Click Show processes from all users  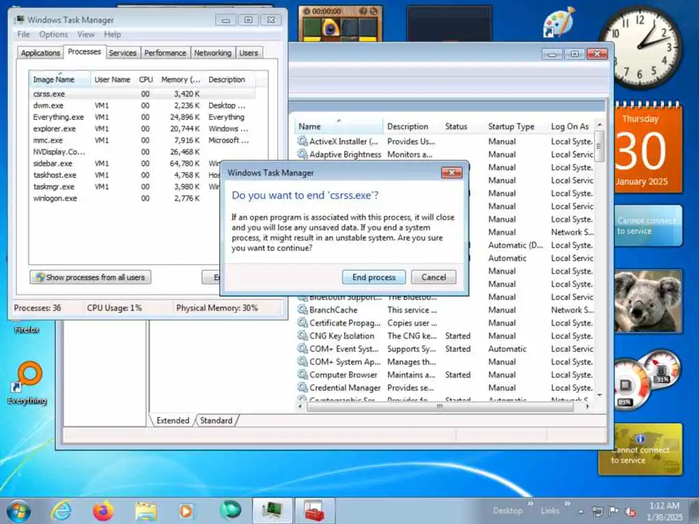tap(91, 277)
